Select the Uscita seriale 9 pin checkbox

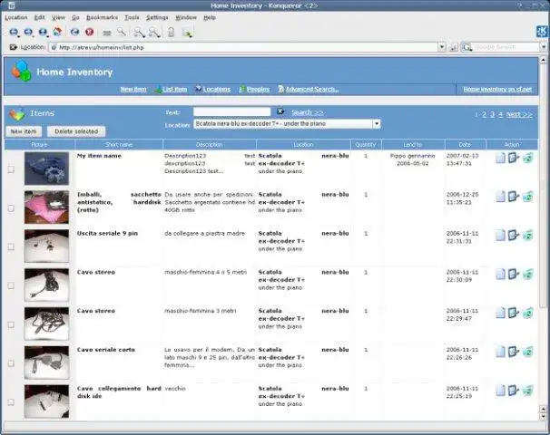pos(11,246)
